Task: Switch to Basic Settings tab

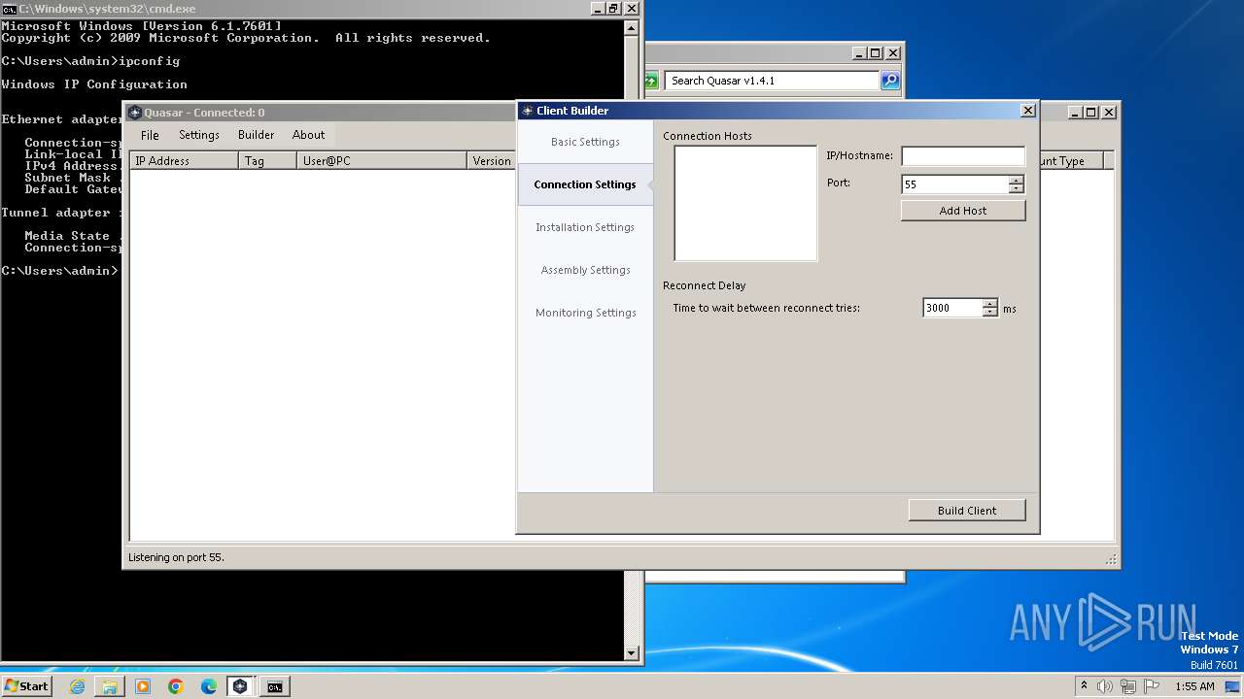Action: [x=585, y=142]
